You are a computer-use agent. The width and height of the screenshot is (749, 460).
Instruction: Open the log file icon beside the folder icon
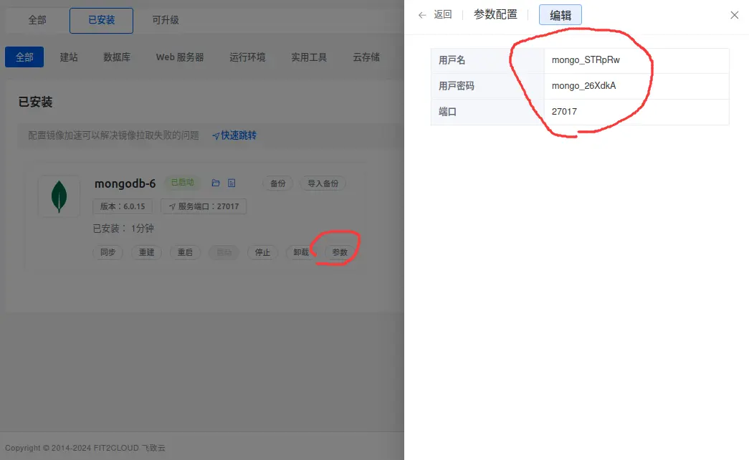[231, 183]
